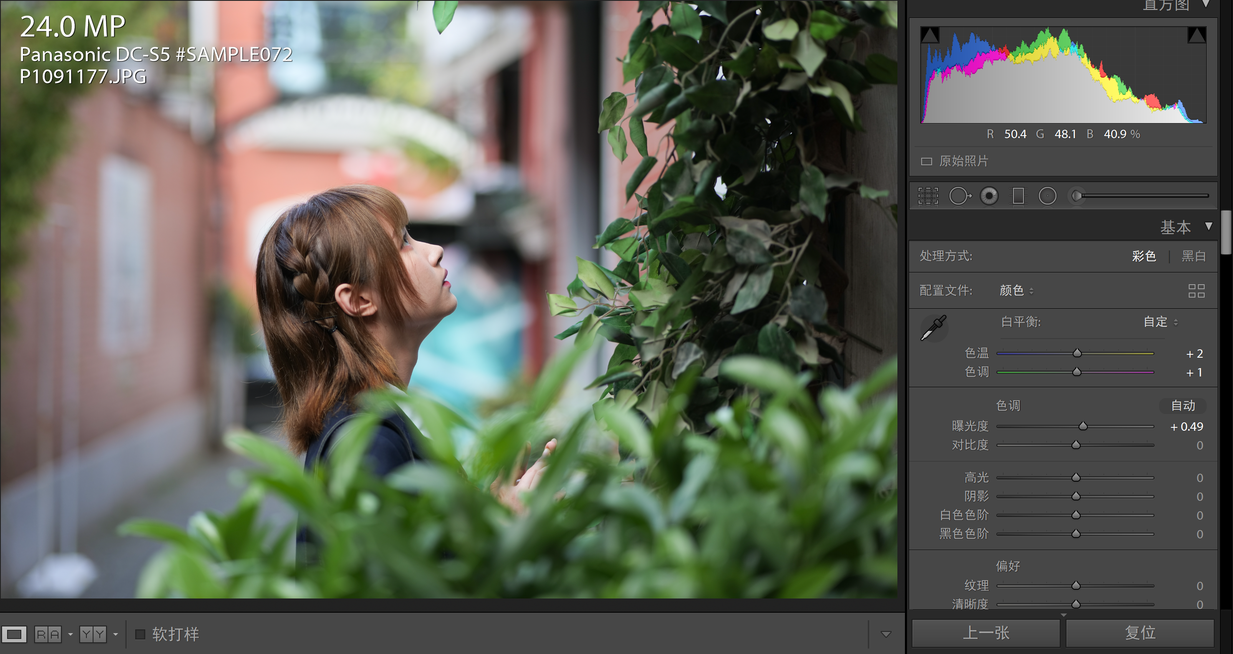Toggle shadow clipping indicator in histogram

point(930,35)
